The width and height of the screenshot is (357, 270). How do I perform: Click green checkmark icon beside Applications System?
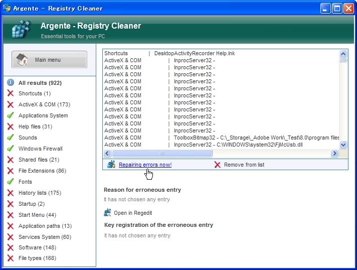point(11,115)
